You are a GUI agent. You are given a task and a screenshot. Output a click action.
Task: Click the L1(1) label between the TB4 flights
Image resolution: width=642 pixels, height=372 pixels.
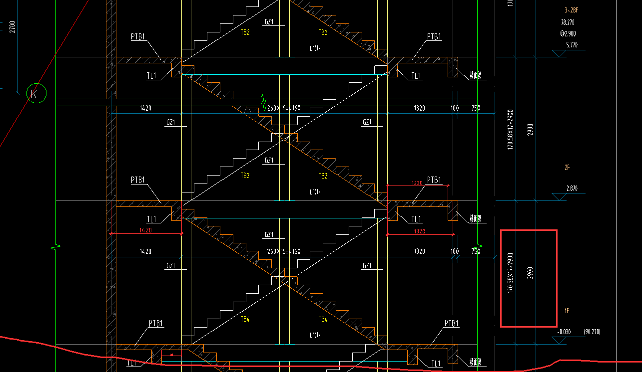click(315, 335)
